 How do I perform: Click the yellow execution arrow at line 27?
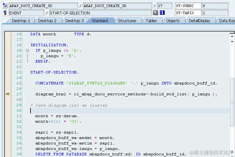pyautogui.click(x=8, y=94)
